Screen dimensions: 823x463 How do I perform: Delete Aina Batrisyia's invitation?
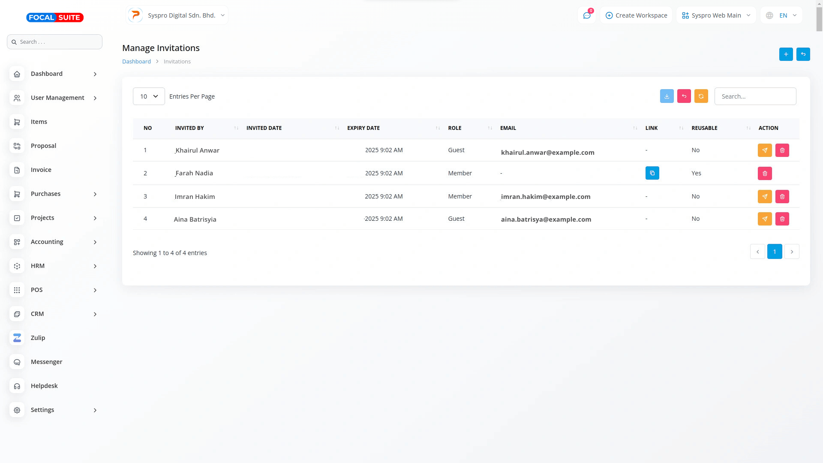[x=782, y=219]
